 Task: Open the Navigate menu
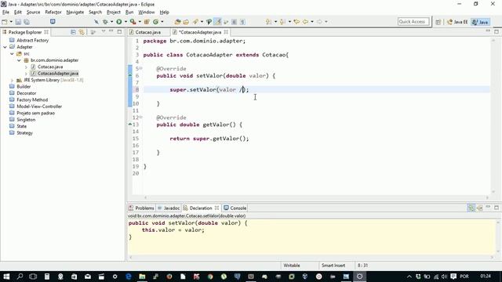pyautogui.click(x=75, y=13)
